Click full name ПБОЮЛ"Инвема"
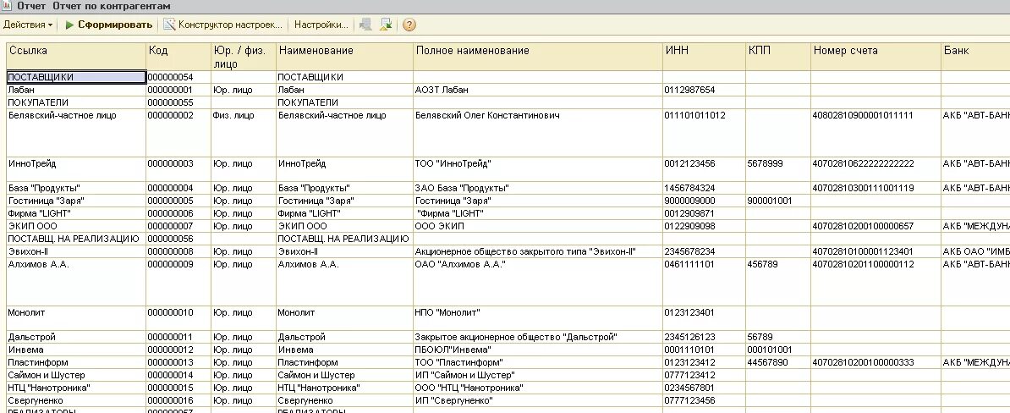 (538, 350)
